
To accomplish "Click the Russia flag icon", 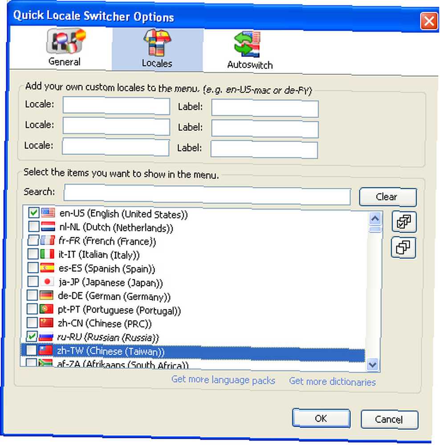I will (x=46, y=336).
